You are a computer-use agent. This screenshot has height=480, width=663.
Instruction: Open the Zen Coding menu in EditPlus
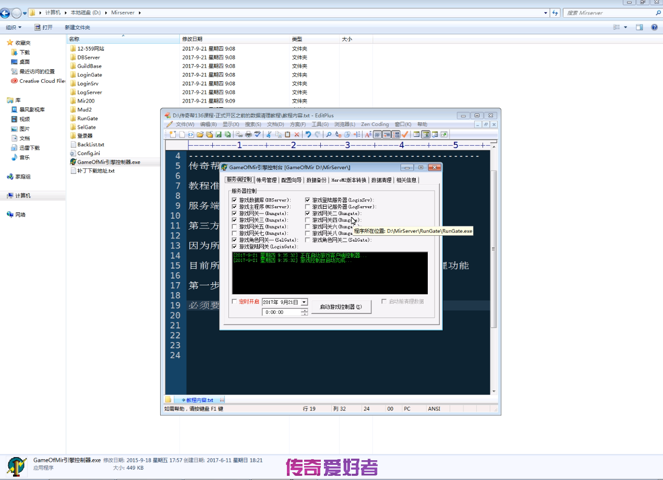coord(375,124)
